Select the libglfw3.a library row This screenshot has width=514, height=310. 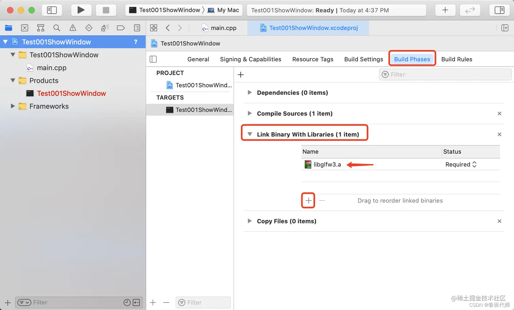click(x=401, y=165)
